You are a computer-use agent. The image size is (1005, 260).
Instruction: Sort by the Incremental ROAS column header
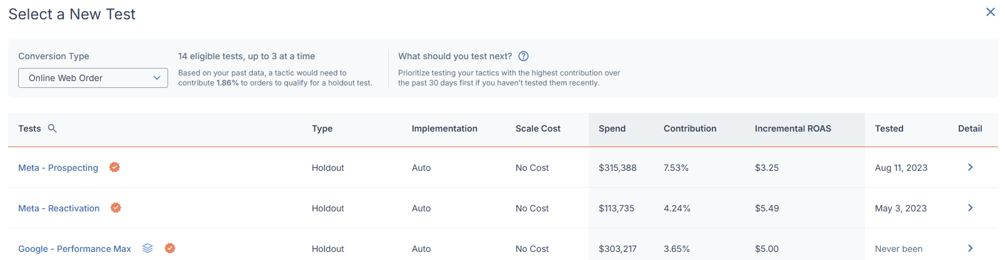coord(793,128)
